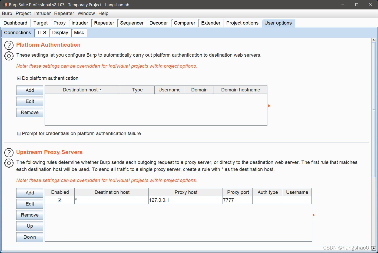Open the Upstream Proxy Servers gear menu
Image resolution: width=378 pixels, height=253 pixels.
pyautogui.click(x=9, y=163)
